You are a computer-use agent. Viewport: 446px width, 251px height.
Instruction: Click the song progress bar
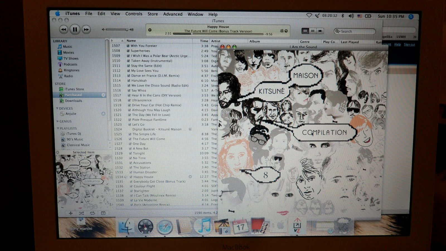(218, 34)
